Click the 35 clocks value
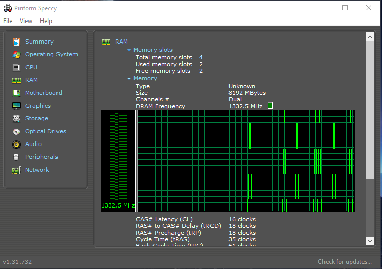382x269 pixels. (242, 239)
